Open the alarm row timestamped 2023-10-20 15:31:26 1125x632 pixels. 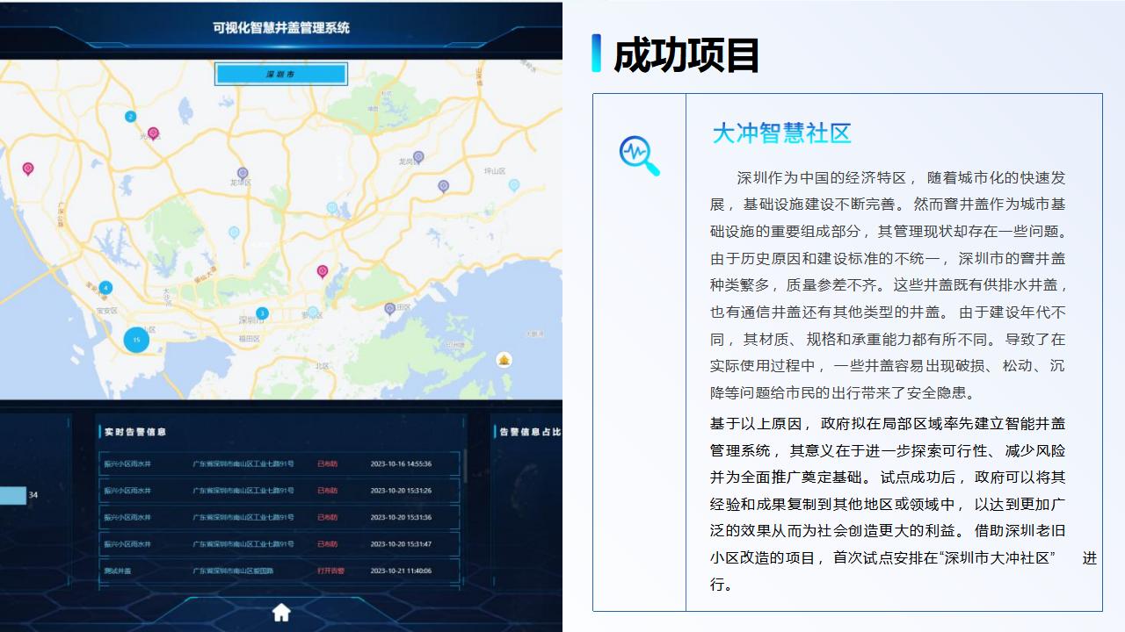279,491
